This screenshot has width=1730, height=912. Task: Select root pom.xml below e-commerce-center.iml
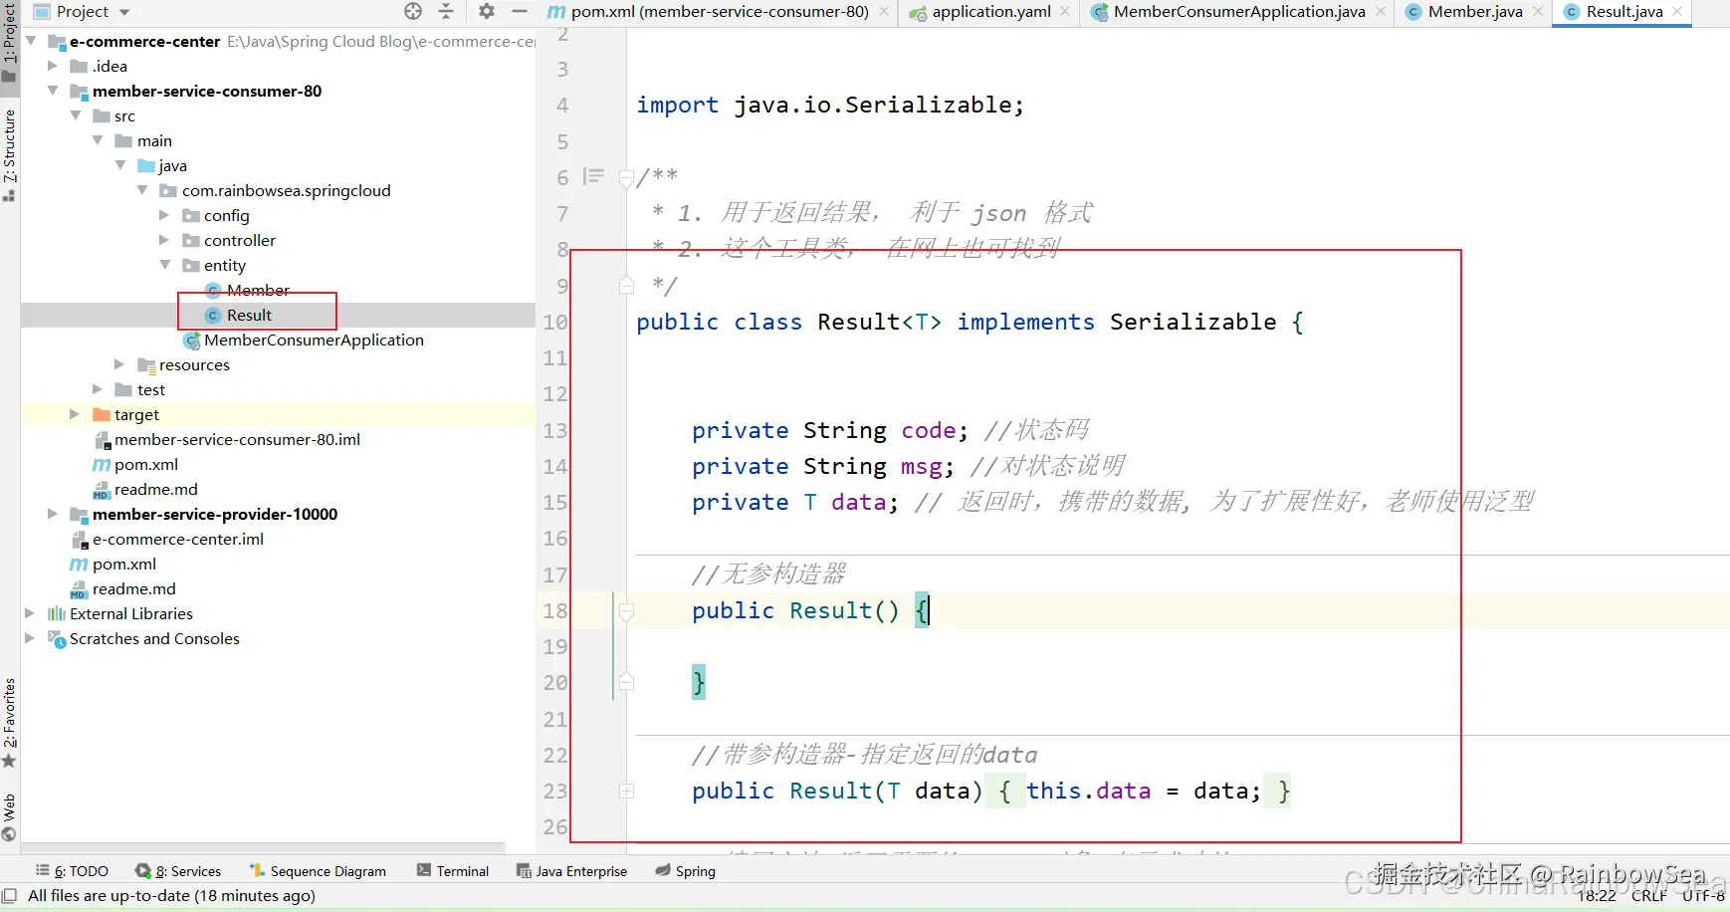[124, 565]
